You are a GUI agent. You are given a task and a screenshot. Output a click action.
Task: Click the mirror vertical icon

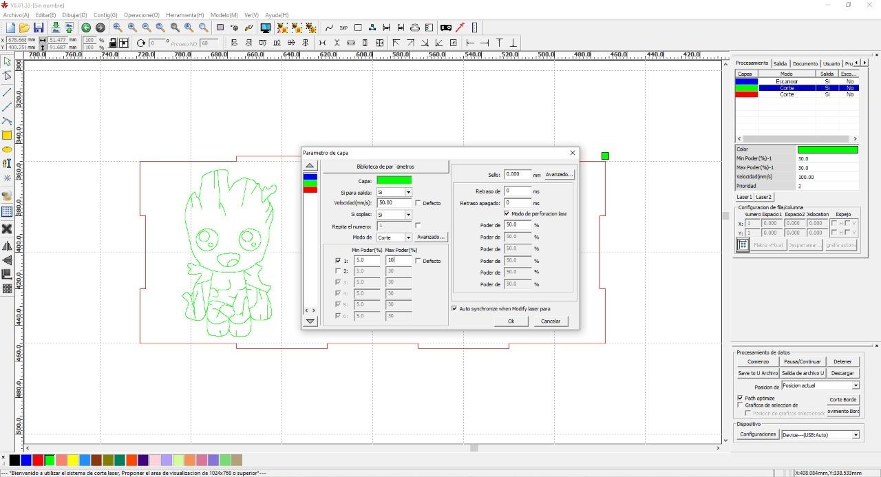tap(7, 260)
